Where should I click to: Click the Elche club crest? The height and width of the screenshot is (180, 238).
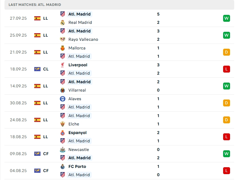63,124
